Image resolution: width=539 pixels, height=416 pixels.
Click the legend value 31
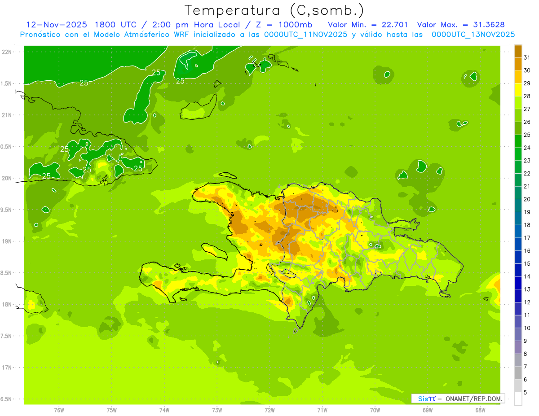(x=527, y=57)
